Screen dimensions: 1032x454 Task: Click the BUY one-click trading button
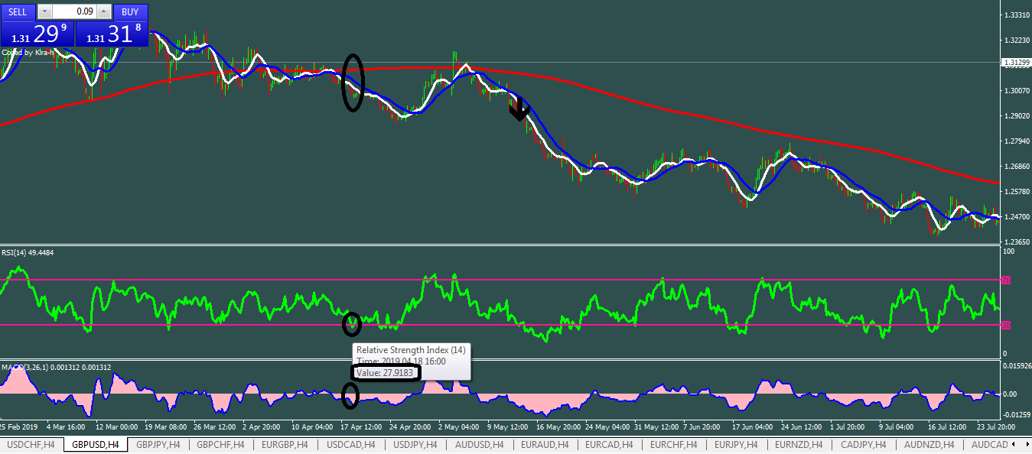pyautogui.click(x=130, y=11)
